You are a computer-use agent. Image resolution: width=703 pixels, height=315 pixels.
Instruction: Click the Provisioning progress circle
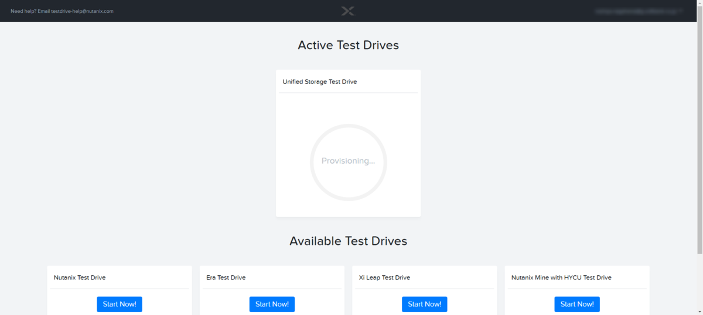tap(348, 162)
